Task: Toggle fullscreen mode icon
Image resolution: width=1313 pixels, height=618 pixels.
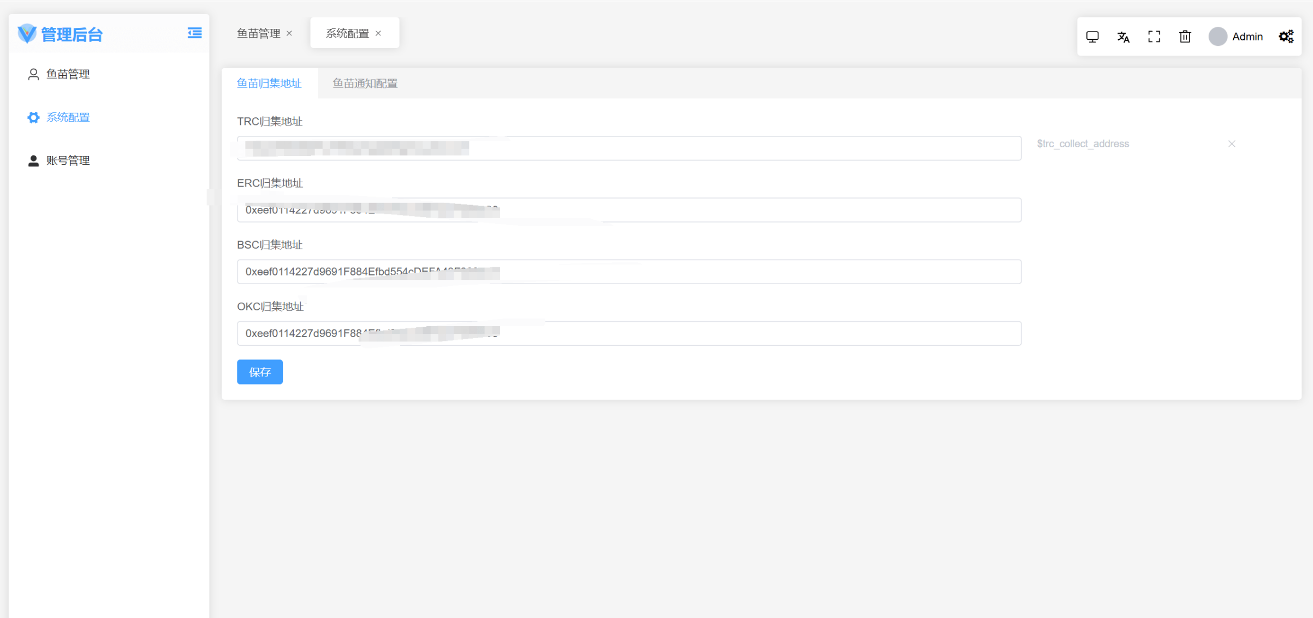Action: pyautogui.click(x=1154, y=37)
